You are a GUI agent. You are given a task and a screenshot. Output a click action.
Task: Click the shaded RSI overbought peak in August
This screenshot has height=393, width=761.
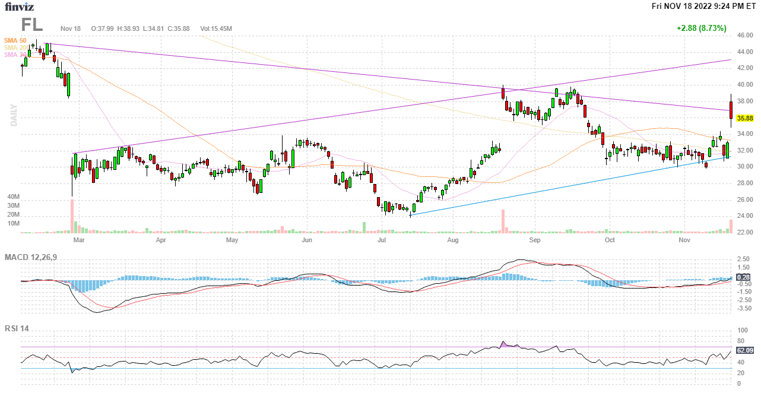(504, 344)
